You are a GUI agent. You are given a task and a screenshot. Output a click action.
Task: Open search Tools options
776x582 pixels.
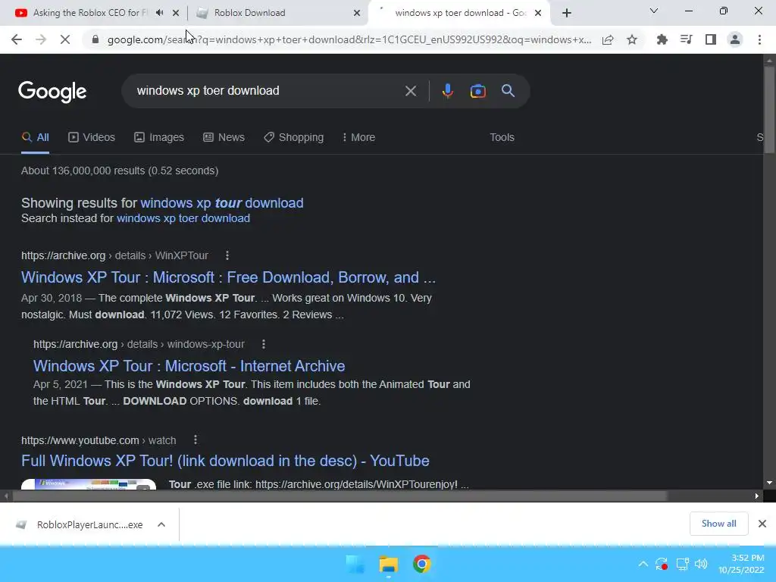502,137
